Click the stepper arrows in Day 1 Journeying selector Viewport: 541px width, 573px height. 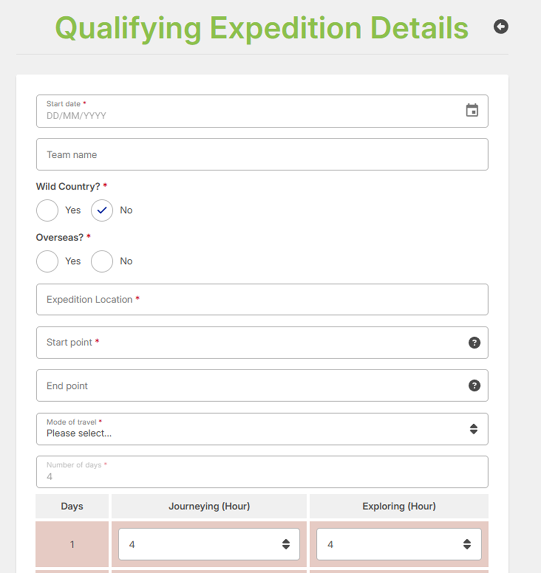(x=286, y=544)
